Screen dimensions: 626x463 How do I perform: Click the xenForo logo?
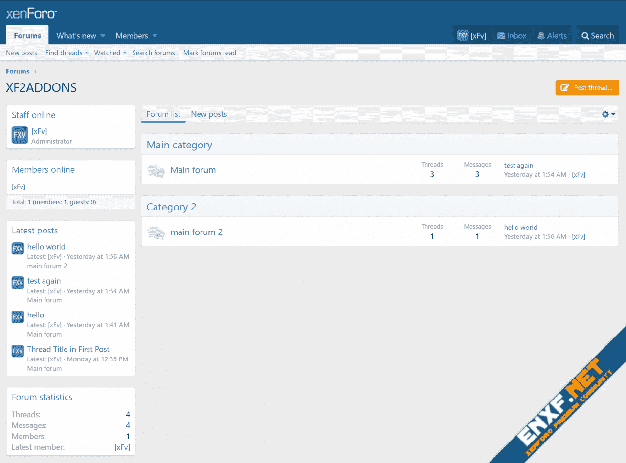31,14
